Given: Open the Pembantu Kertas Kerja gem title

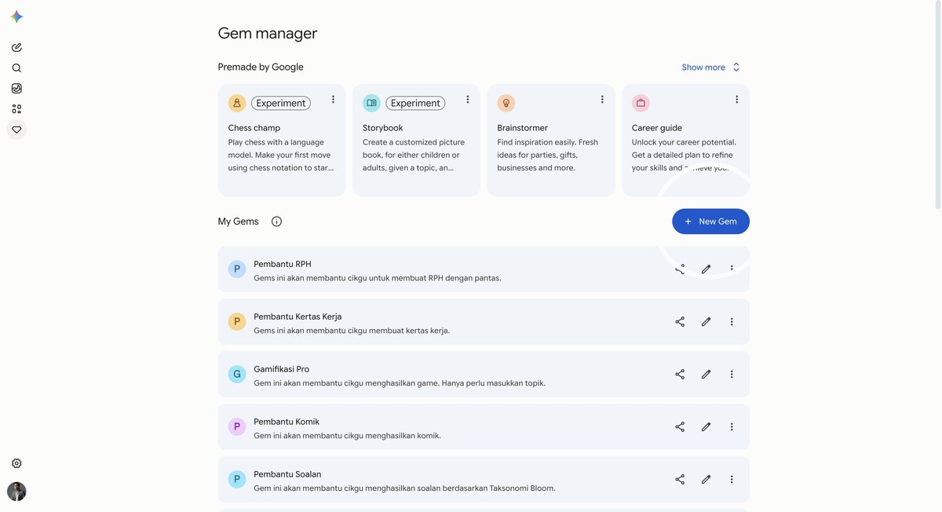Looking at the screenshot, I should click(298, 317).
